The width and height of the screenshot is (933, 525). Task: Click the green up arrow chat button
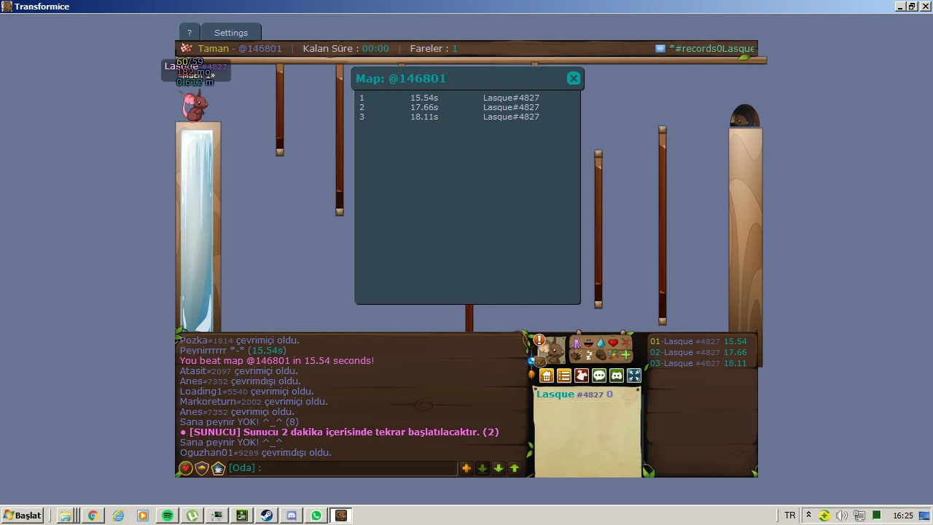[515, 468]
